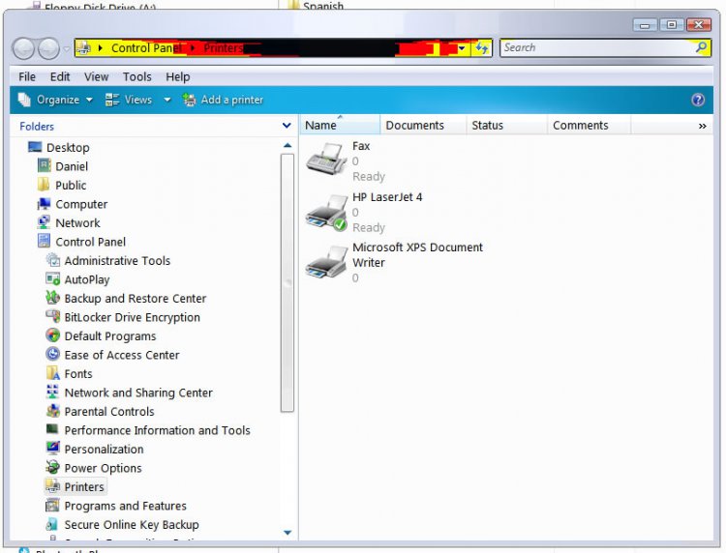The height and width of the screenshot is (553, 726).
Task: Click the Personalization icon
Action: pyautogui.click(x=53, y=448)
